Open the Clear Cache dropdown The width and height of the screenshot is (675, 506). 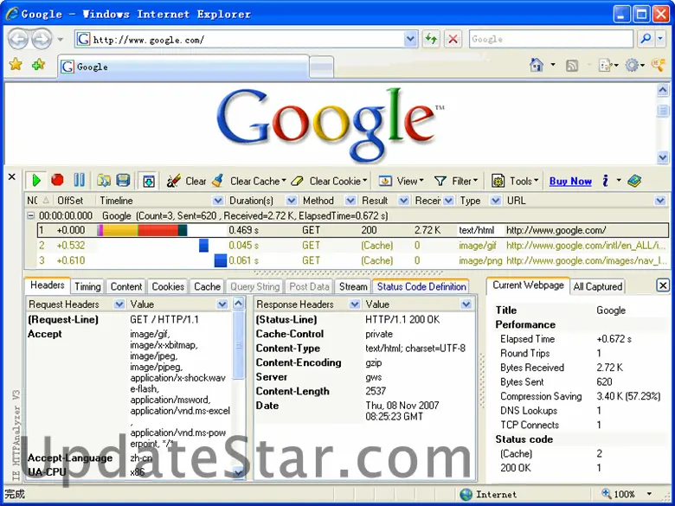pyautogui.click(x=249, y=181)
